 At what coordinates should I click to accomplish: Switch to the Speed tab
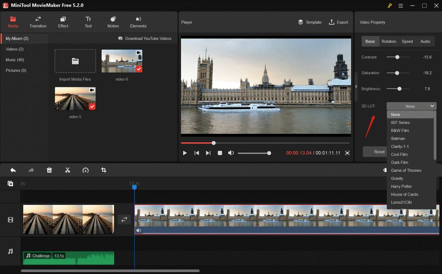407,42
